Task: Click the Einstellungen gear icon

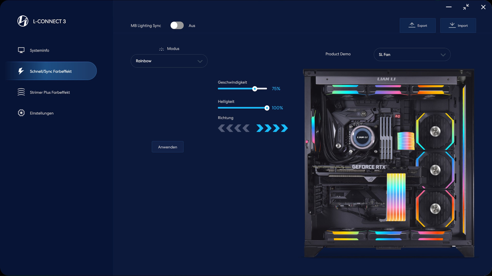Action: point(21,113)
